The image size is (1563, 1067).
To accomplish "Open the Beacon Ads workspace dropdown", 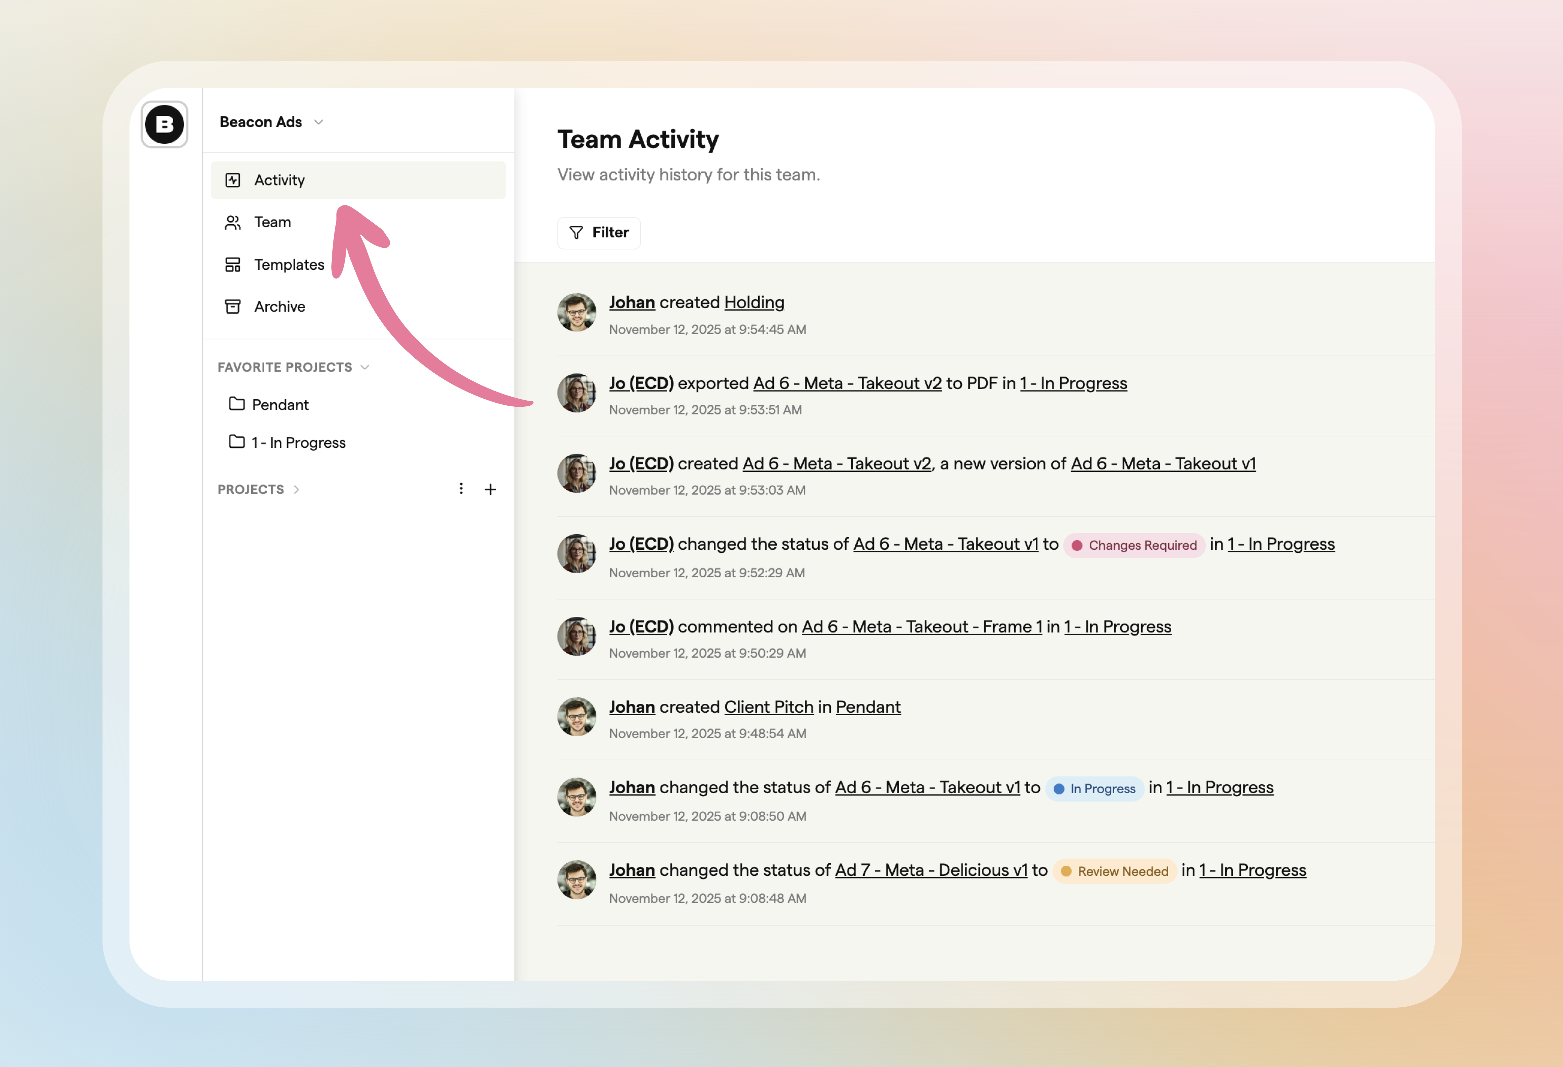I will point(272,122).
